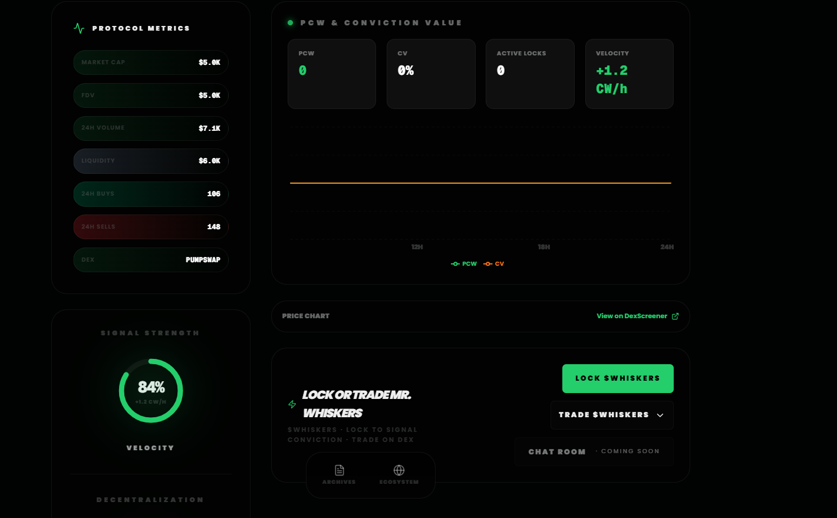Click the chevron on Trade $WHISKERS
Viewport: 837px width, 518px height.
660,415
